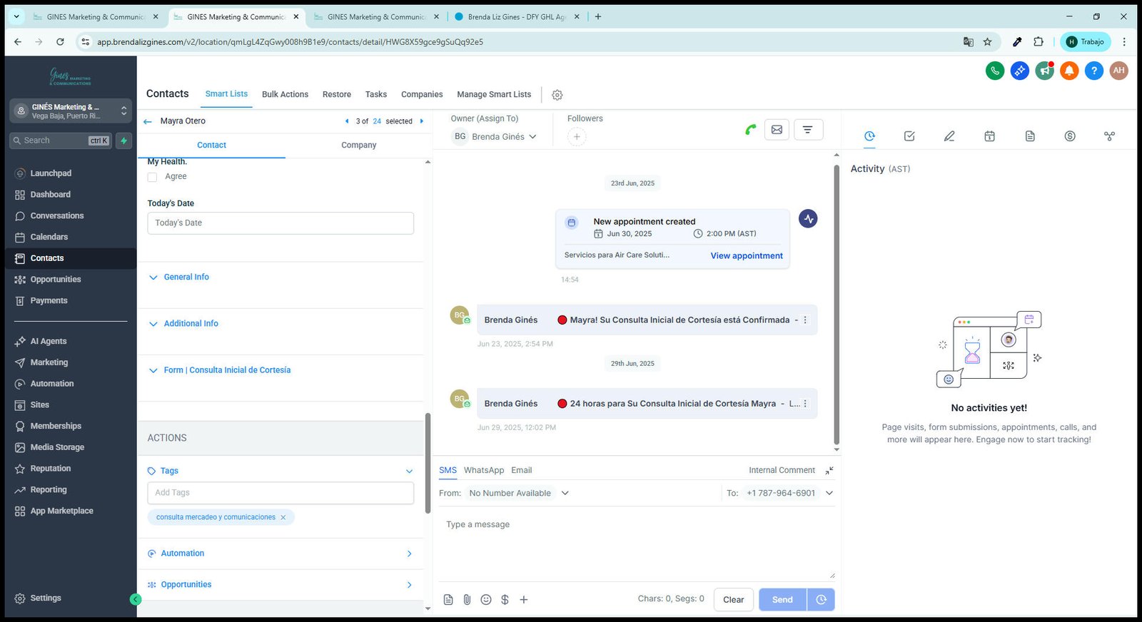Insert emoji using the smiley icon
The image size is (1142, 622).
coord(486,600)
